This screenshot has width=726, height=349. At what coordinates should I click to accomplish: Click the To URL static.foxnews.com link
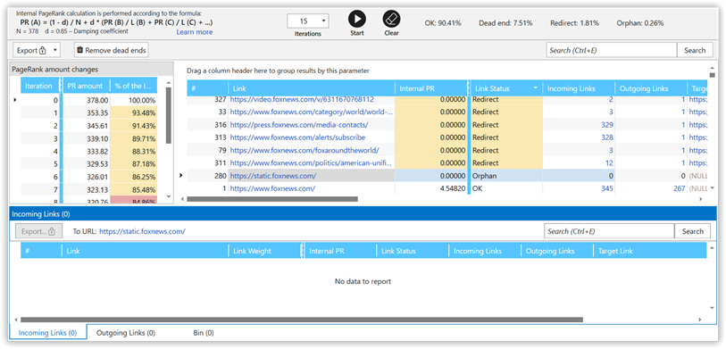(x=142, y=231)
